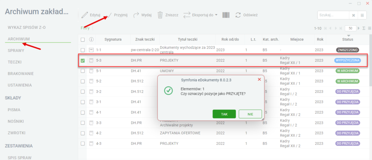Open PISMA under Składy
This screenshot has height=160, width=372.
click(x=14, y=110)
